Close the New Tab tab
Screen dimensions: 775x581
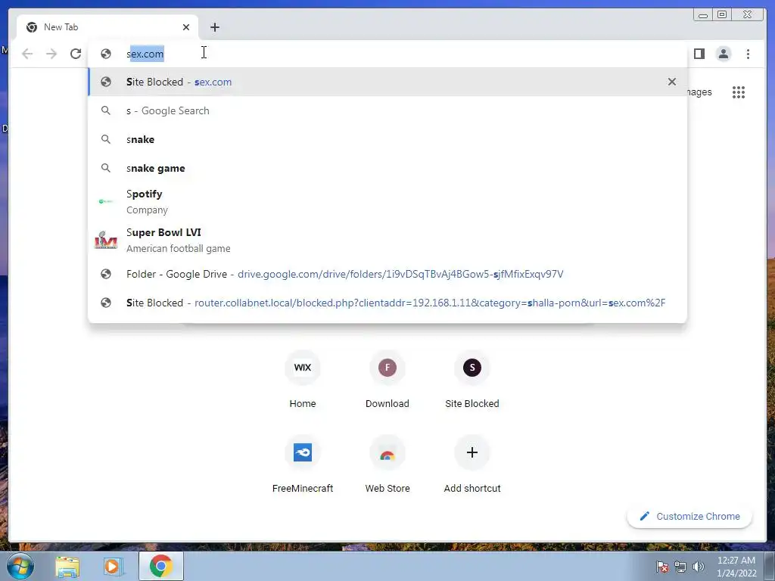[186, 27]
